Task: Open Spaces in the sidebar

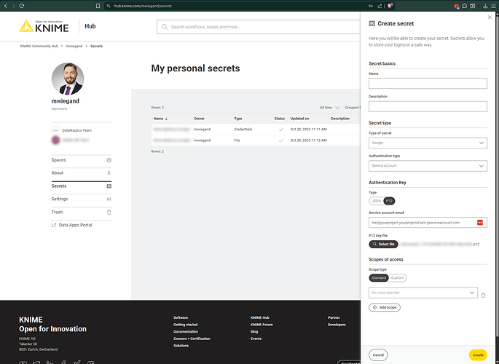Action: (x=81, y=159)
